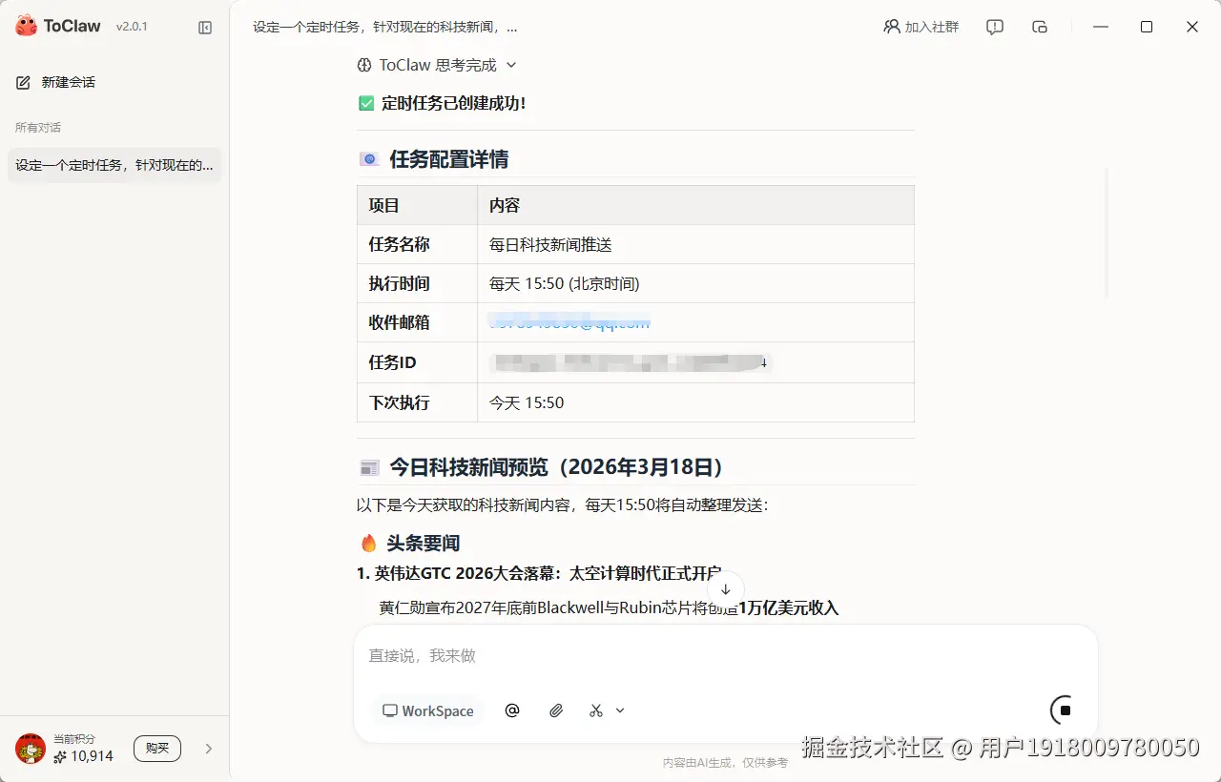Click 加入社群 community button
The width and height of the screenshot is (1221, 782).
point(921,27)
